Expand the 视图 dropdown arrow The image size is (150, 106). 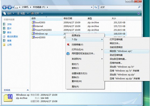click(x=28, y=13)
